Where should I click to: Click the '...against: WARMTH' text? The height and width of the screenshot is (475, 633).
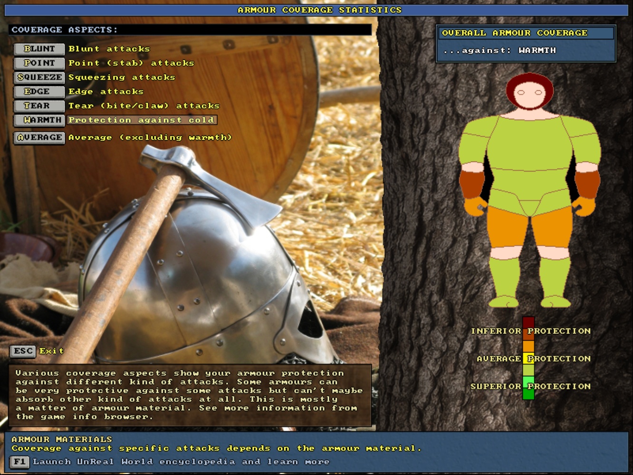[x=499, y=50]
